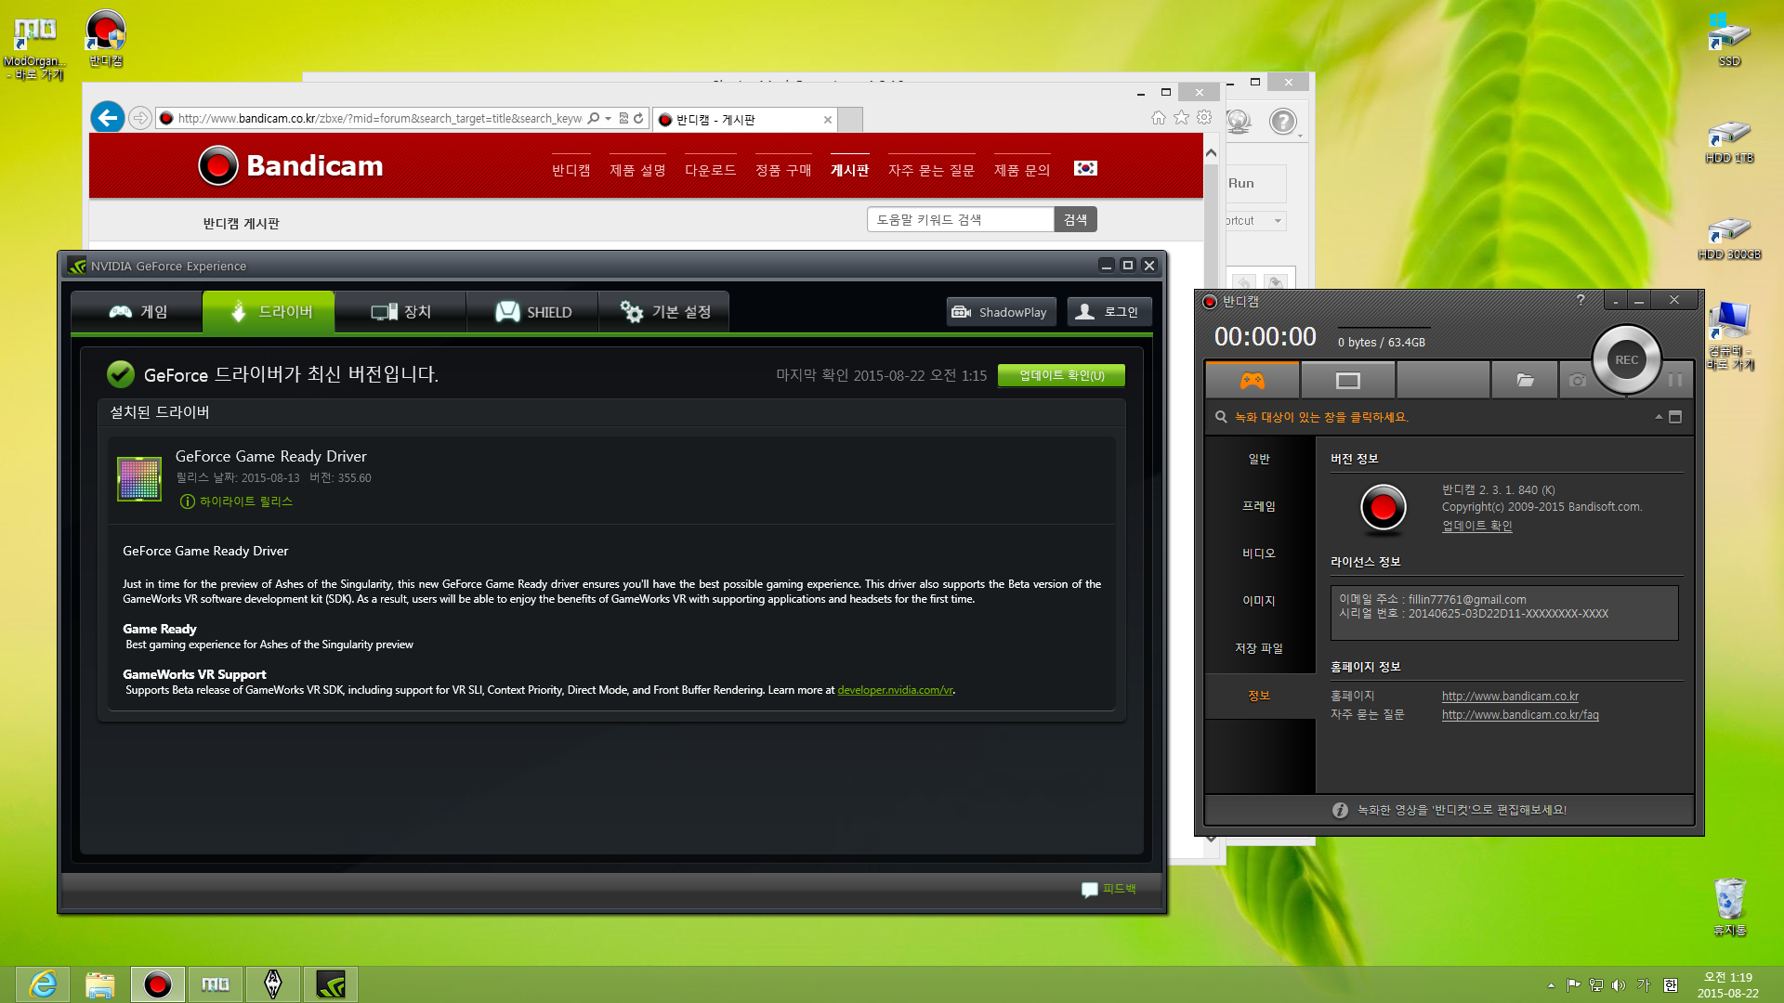The height and width of the screenshot is (1003, 1784).
Task: Select the 드라이버 tab
Action: click(x=269, y=312)
